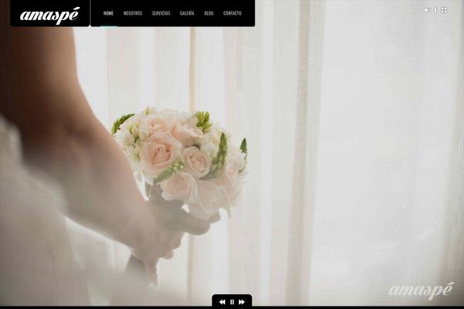Image resolution: width=464 pixels, height=309 pixels.
Task: Open the Contacto page
Action: coord(232,13)
